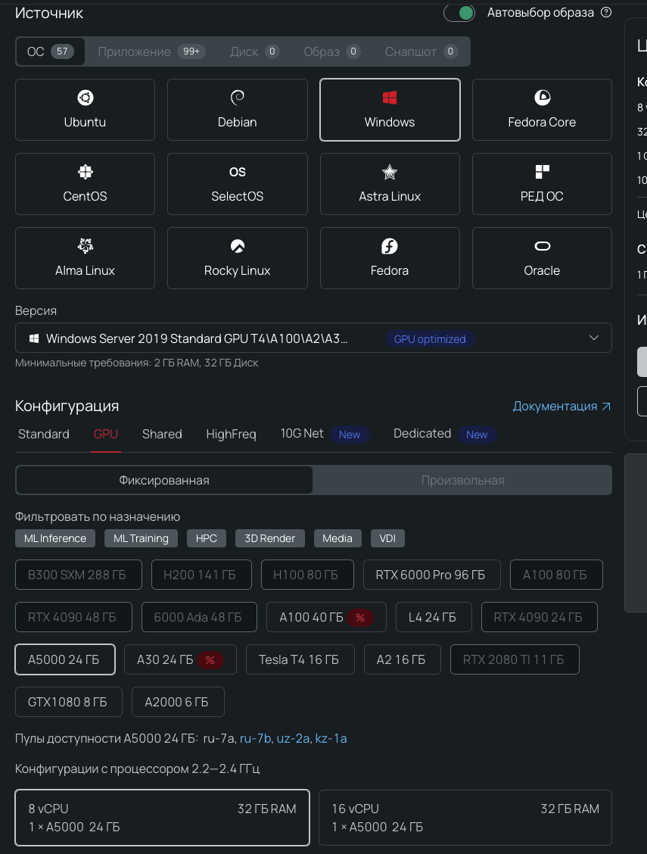Open the ru-7b availability pool link
Image resolution: width=647 pixels, height=854 pixels.
255,738
